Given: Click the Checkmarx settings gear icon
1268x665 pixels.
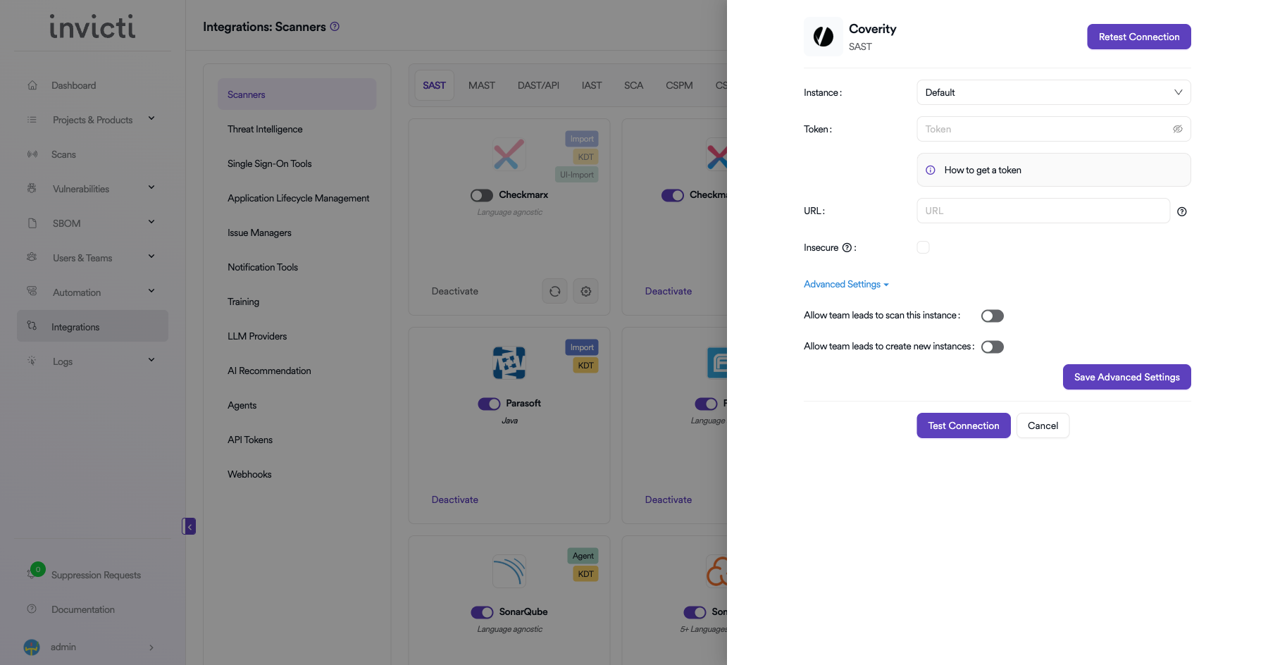Looking at the screenshot, I should (x=586, y=292).
